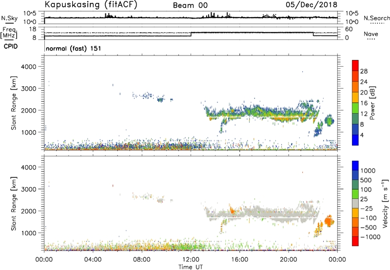Screen dimensions: 390x270
Task: Click the "2000" tick on the velocity panel axis
Action: [28, 211]
